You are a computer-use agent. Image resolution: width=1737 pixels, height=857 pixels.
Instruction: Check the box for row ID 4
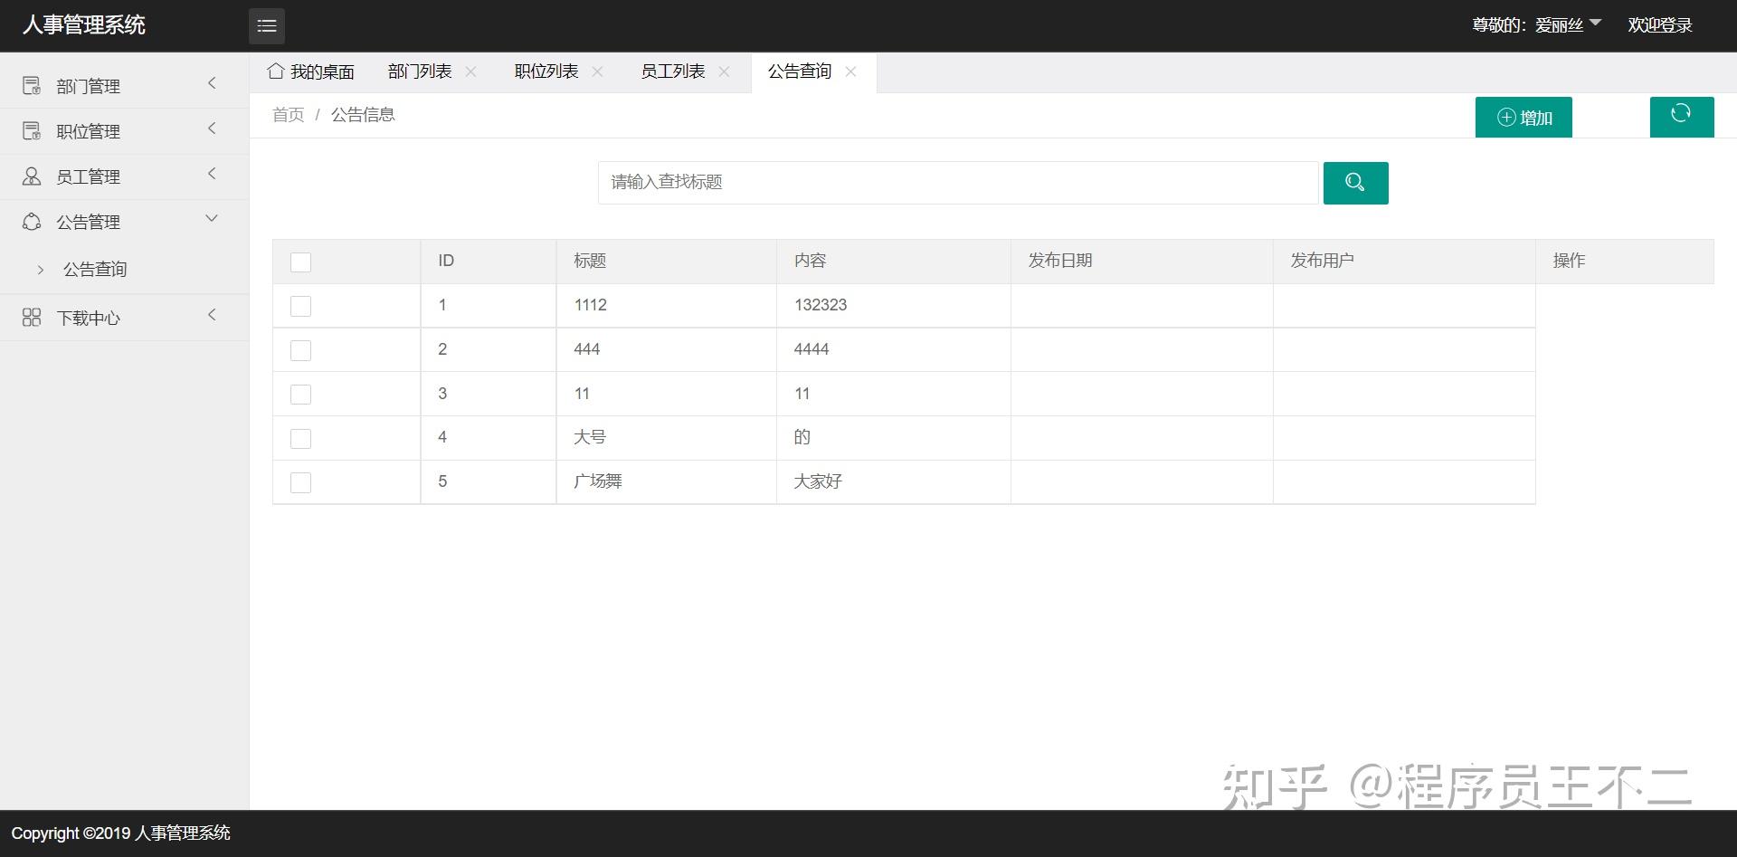[x=300, y=439]
